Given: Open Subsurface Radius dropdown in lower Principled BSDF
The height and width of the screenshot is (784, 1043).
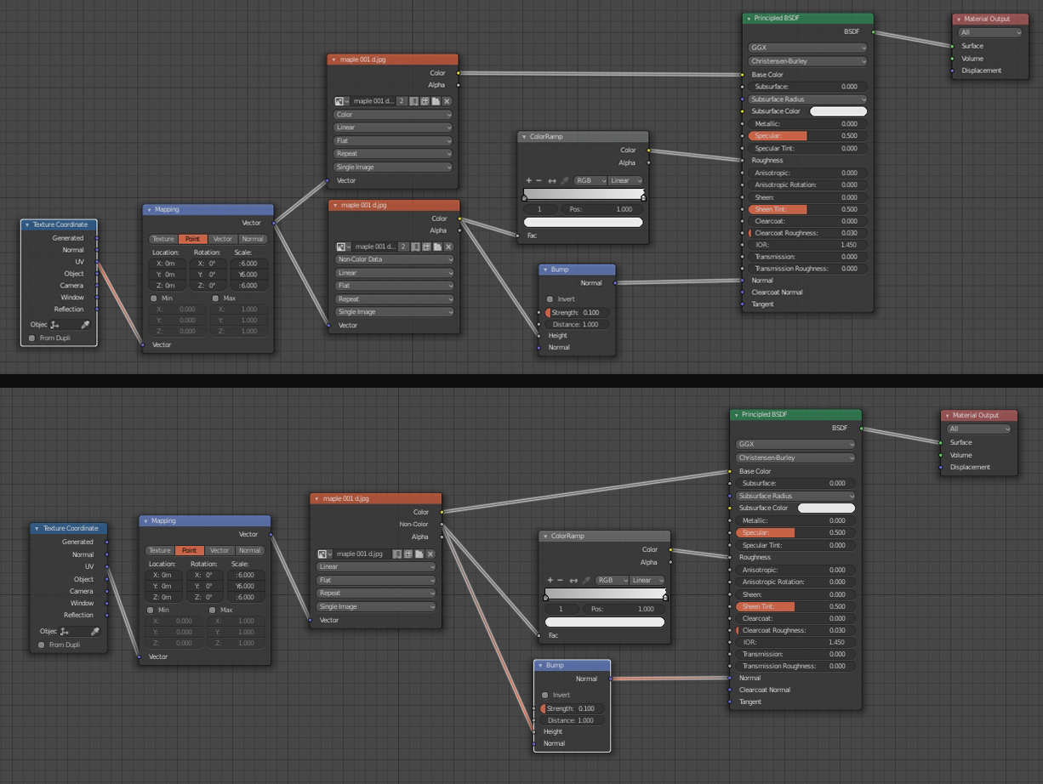Looking at the screenshot, I should (x=795, y=496).
